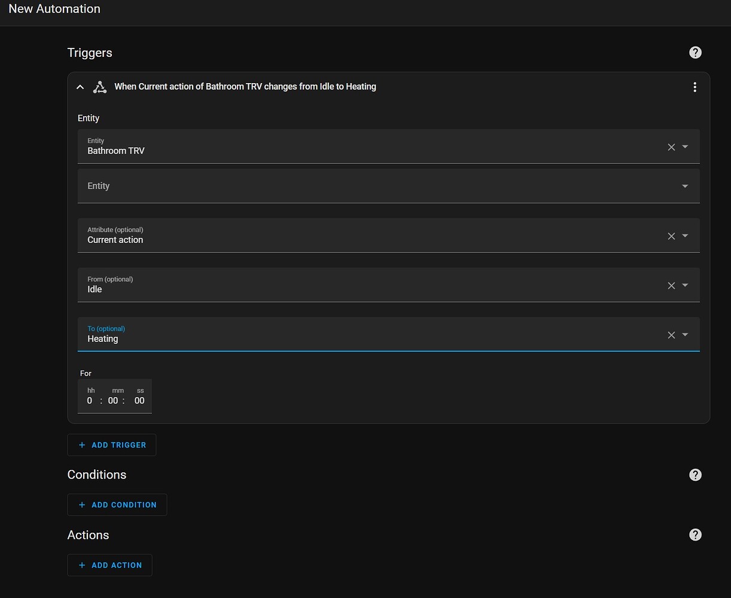Open the Triggers help question mark

coord(695,53)
